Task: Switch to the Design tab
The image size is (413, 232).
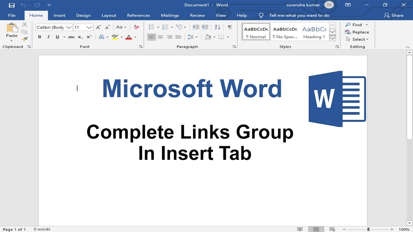Action: click(x=84, y=15)
